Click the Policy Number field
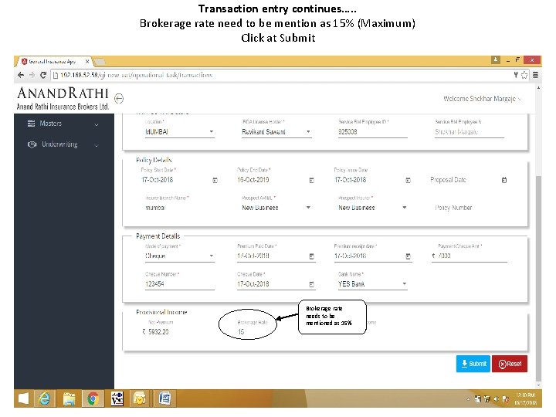 (470, 208)
